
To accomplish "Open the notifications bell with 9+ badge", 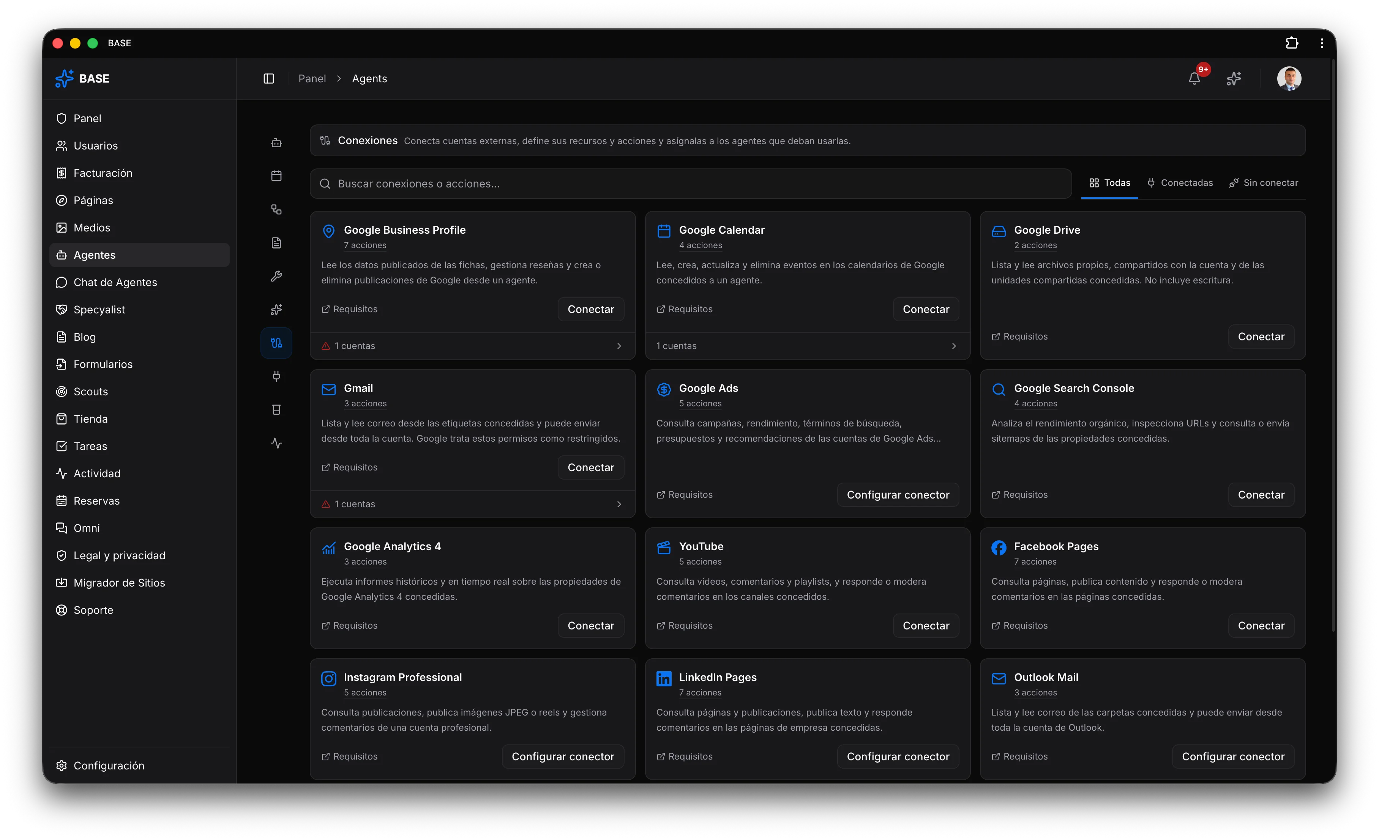I will pos(1194,79).
